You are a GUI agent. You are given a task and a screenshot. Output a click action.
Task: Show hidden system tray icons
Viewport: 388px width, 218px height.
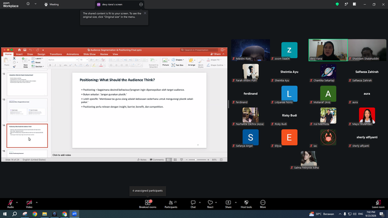pyautogui.click(x=340, y=214)
